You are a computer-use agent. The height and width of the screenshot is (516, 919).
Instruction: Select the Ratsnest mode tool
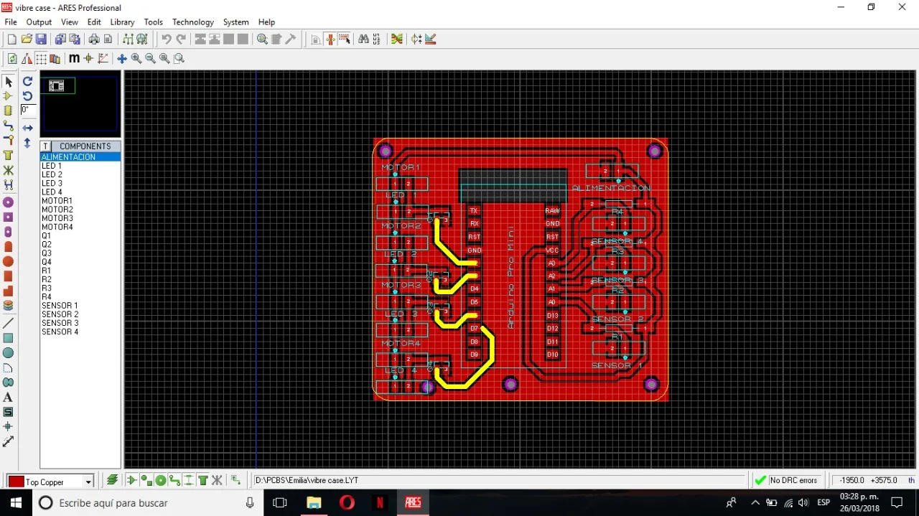click(9, 171)
